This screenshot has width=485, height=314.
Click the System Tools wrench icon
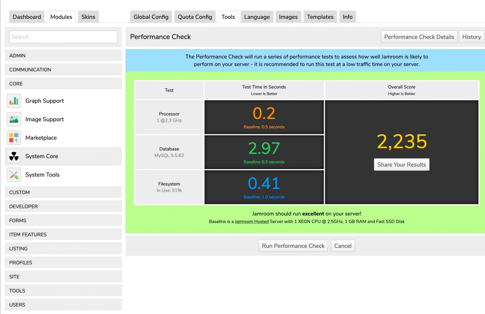click(14, 175)
